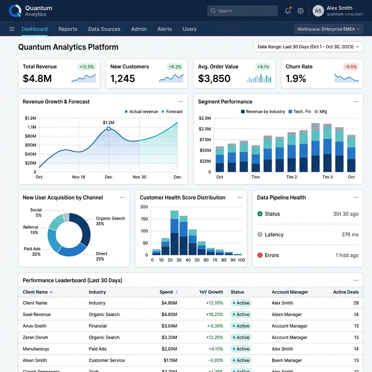Image resolution: width=372 pixels, height=372 pixels.
Task: Click the Account Manager column header
Action: pyautogui.click(x=290, y=292)
